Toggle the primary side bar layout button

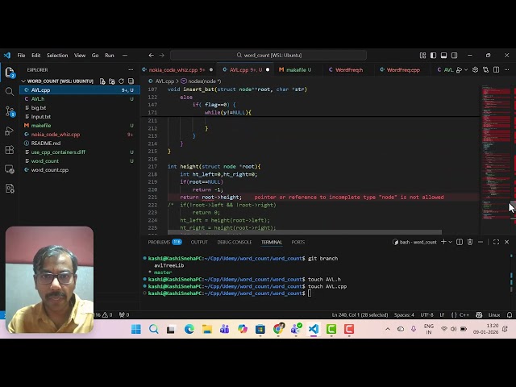pyautogui.click(x=431, y=56)
